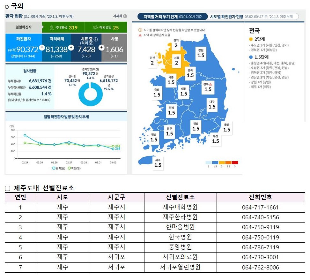Click the airplane icon next to 해외유입
This screenshot has height=280, width=310.
pyautogui.click(x=95, y=27)
